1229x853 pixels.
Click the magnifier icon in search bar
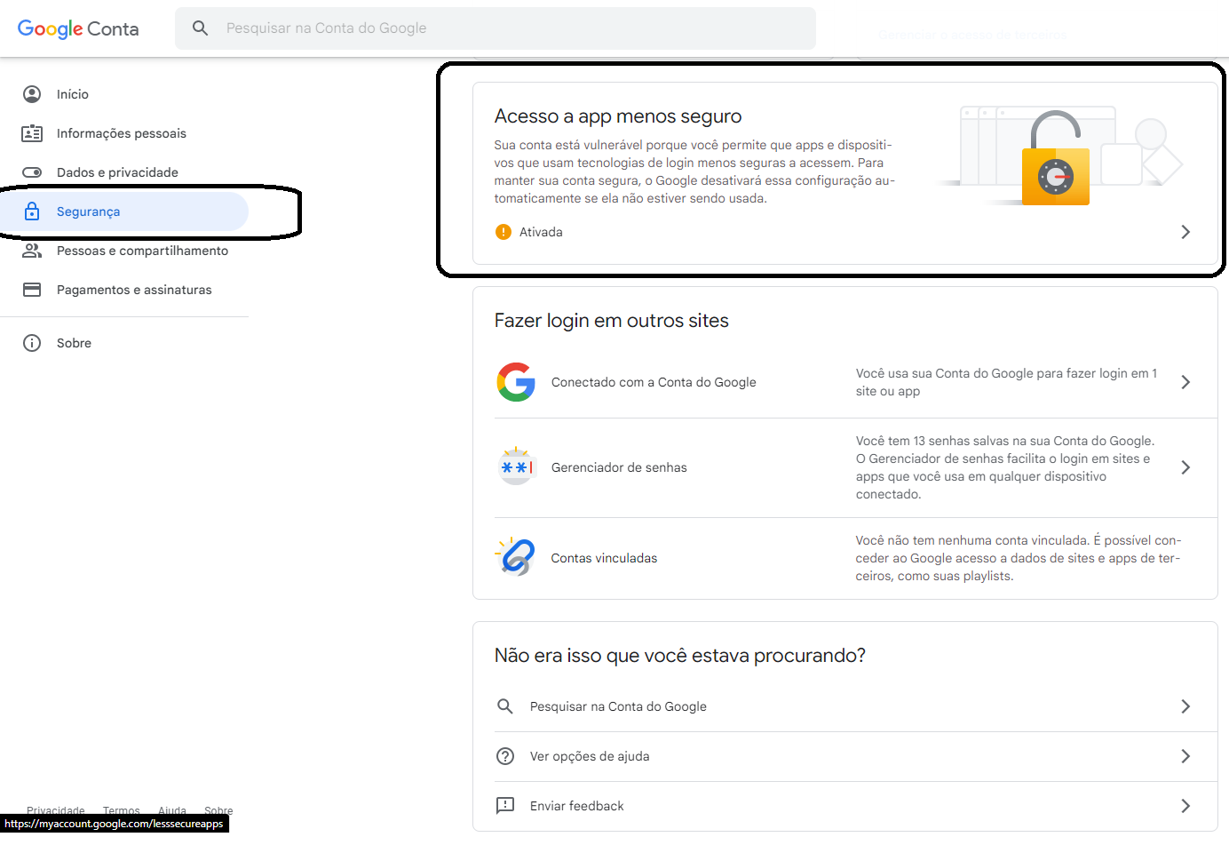pyautogui.click(x=201, y=28)
